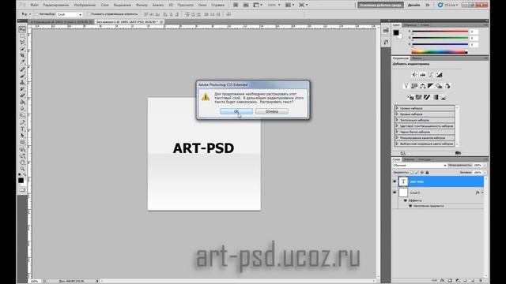Open the Фильтр menu

[142, 6]
